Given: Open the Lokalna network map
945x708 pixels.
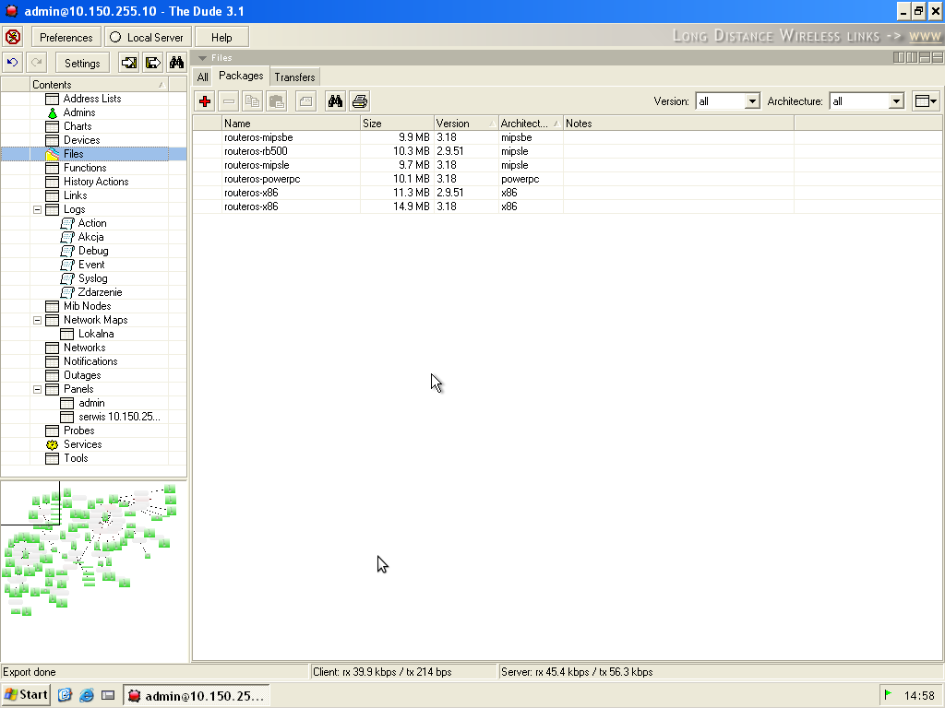Looking at the screenshot, I should pos(88,334).
